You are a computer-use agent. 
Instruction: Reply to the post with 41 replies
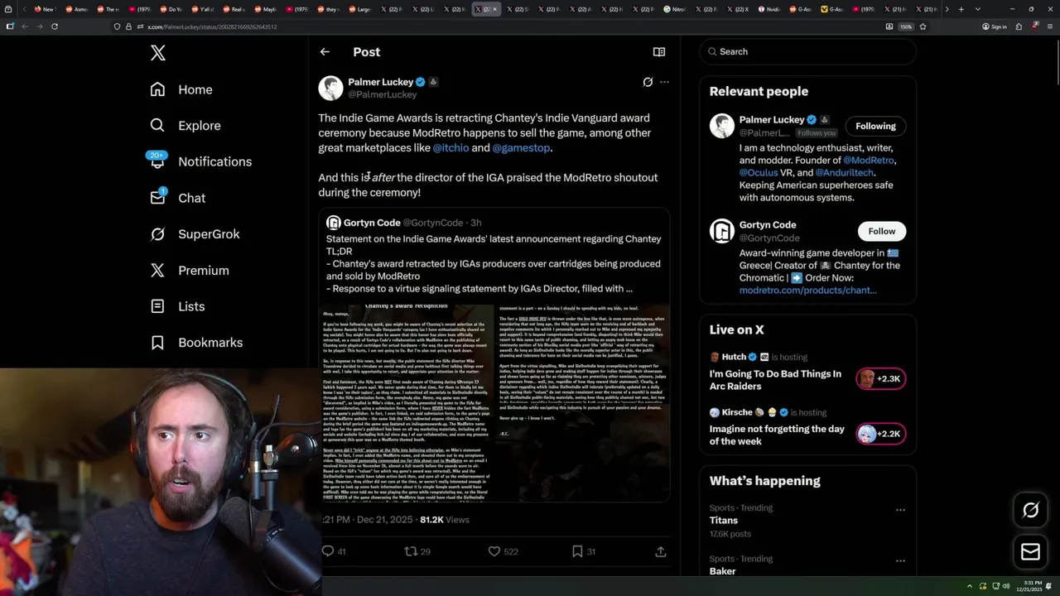[333, 551]
